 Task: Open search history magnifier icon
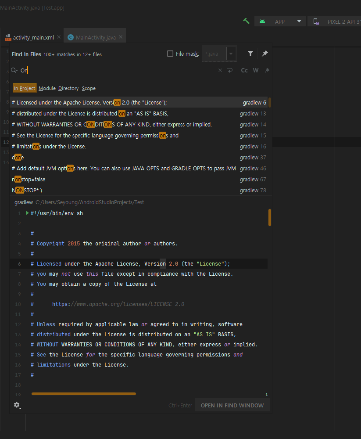tap(14, 70)
